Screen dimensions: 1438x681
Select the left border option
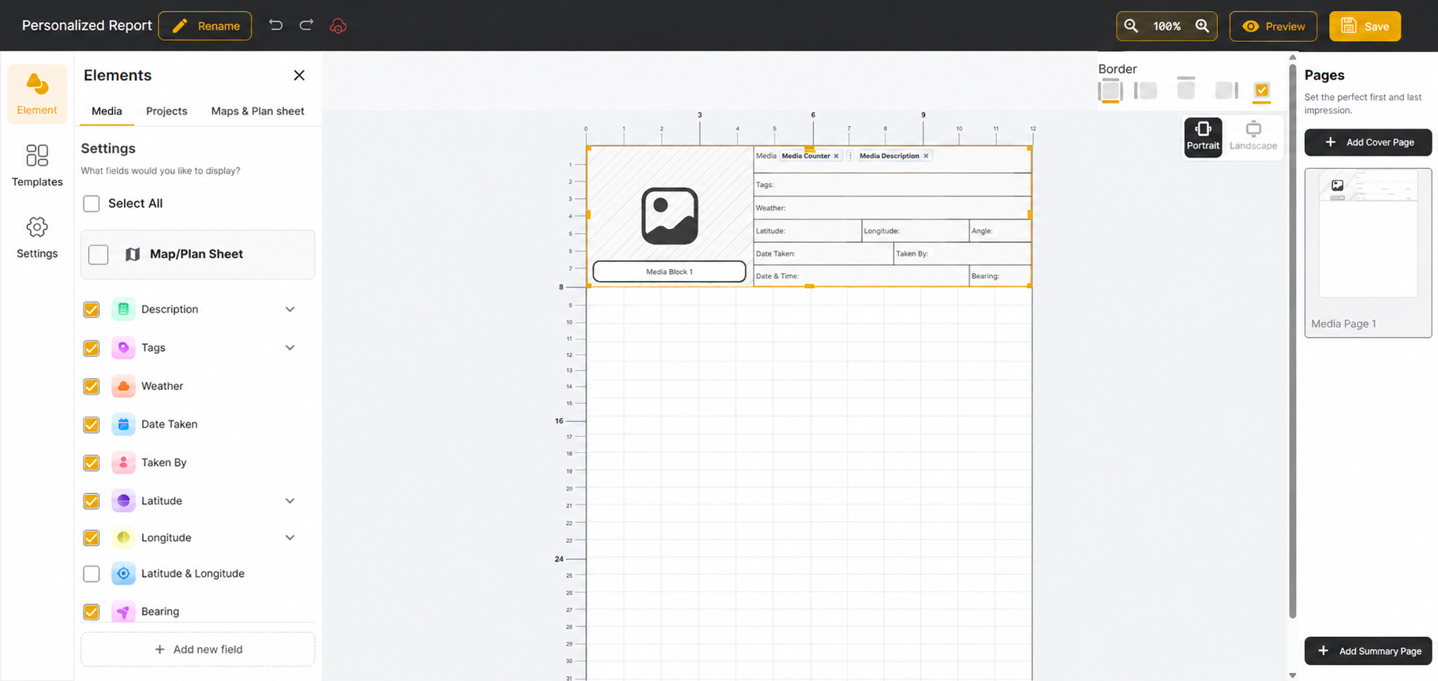click(x=1146, y=91)
